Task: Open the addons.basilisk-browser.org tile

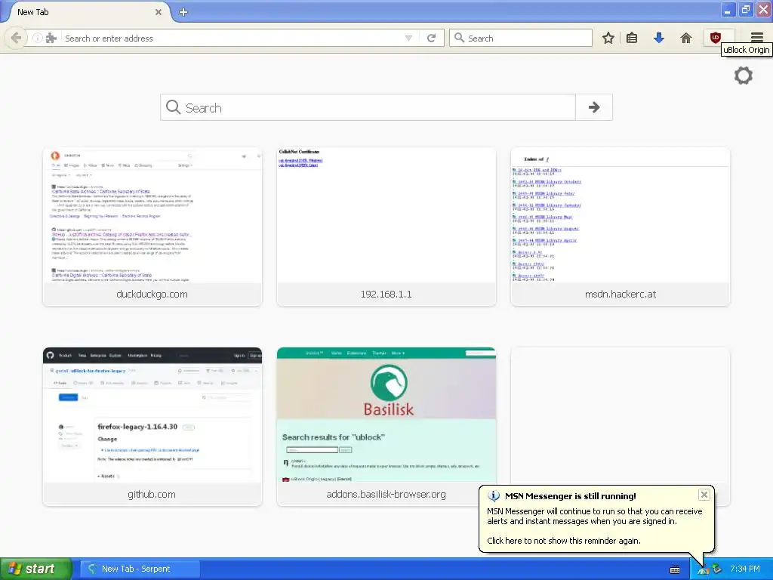Action: pos(386,427)
